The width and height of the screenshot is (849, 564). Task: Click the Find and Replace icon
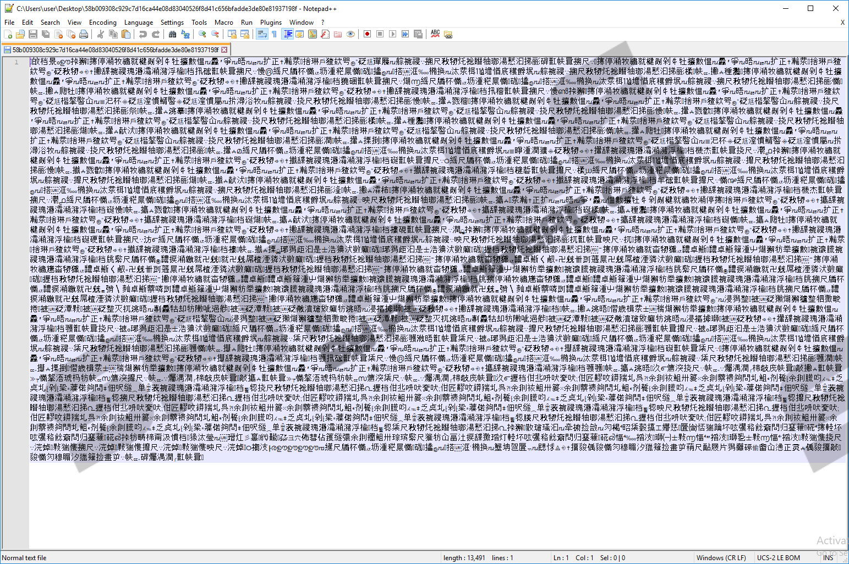[x=185, y=34]
